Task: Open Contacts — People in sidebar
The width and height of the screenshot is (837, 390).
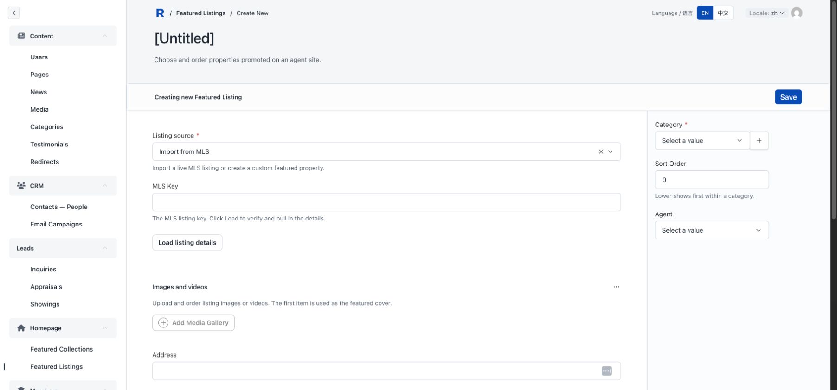Action: click(x=59, y=207)
